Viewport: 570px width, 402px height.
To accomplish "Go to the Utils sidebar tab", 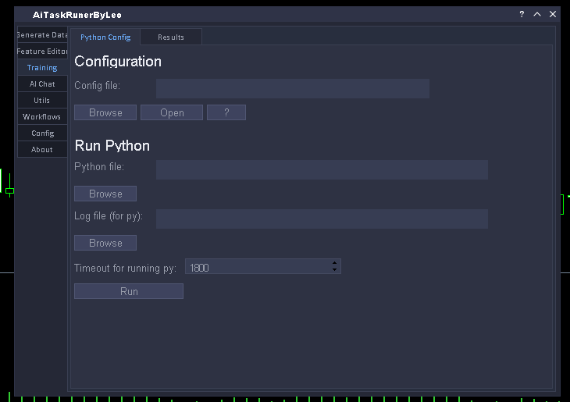I will [42, 101].
